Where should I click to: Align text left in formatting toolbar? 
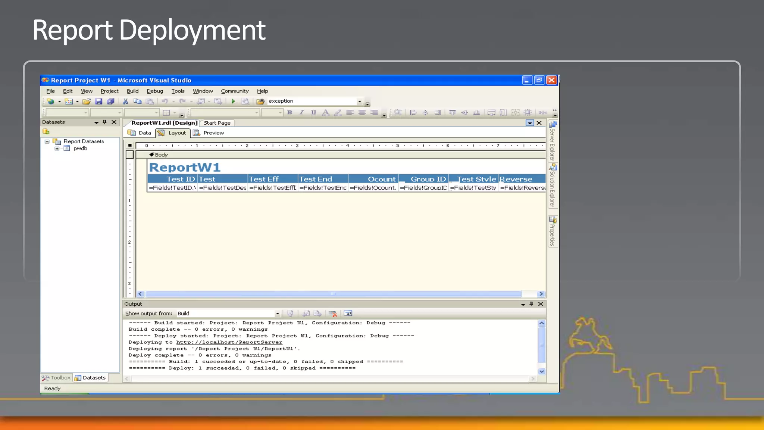[x=350, y=112]
